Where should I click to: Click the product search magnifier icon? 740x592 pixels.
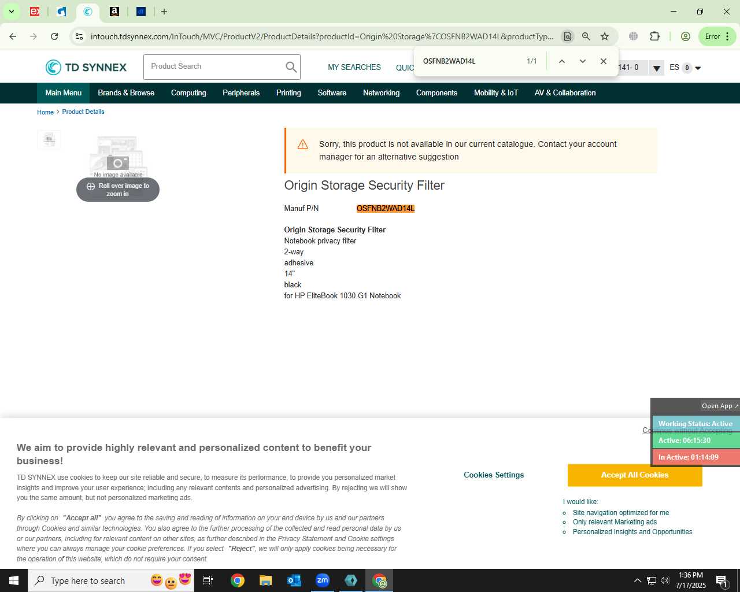[291, 67]
